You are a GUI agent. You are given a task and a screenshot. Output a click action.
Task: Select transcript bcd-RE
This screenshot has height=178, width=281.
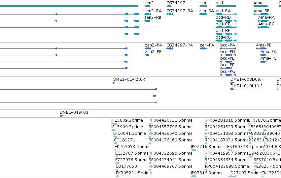tap(226, 27)
